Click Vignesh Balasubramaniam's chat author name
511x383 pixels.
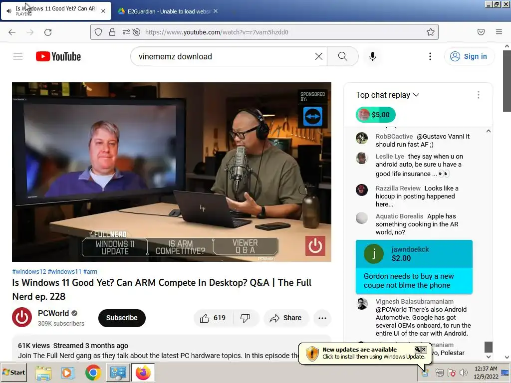[415, 302]
